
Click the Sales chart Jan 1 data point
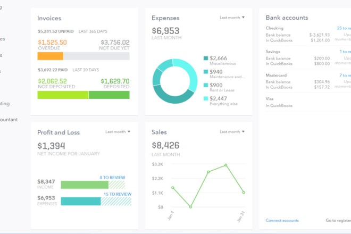(173, 188)
